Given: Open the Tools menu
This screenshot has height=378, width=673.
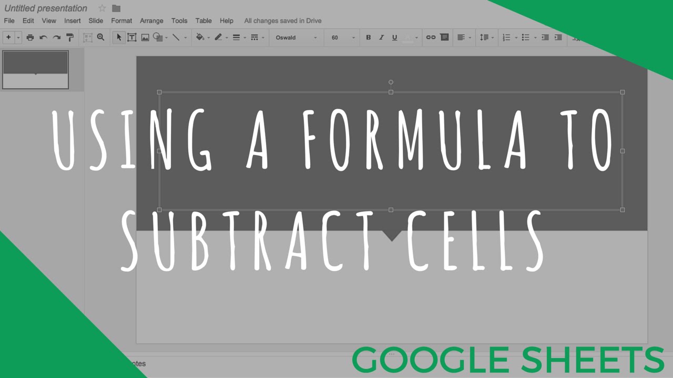Looking at the screenshot, I should pos(179,20).
